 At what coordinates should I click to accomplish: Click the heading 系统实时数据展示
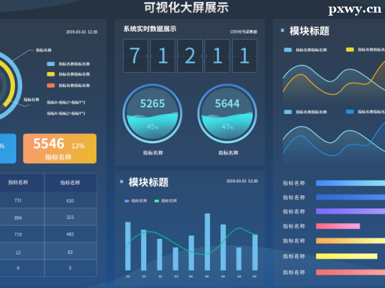tap(150, 29)
